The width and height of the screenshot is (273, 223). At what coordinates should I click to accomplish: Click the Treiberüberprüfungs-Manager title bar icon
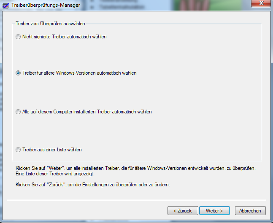pos(5,5)
